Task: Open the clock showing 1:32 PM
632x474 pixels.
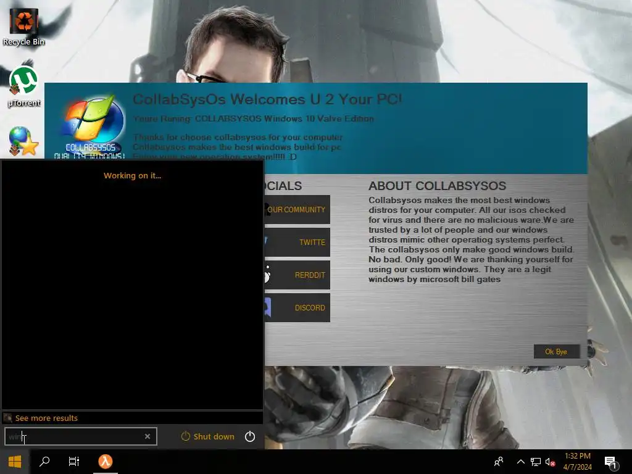Action: 578,462
